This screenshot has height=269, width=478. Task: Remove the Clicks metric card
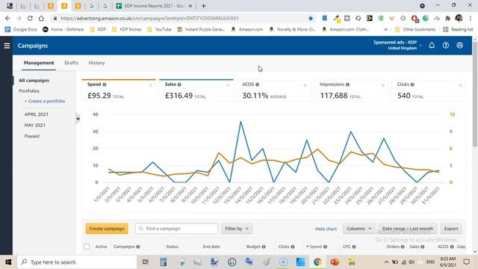pos(460,85)
